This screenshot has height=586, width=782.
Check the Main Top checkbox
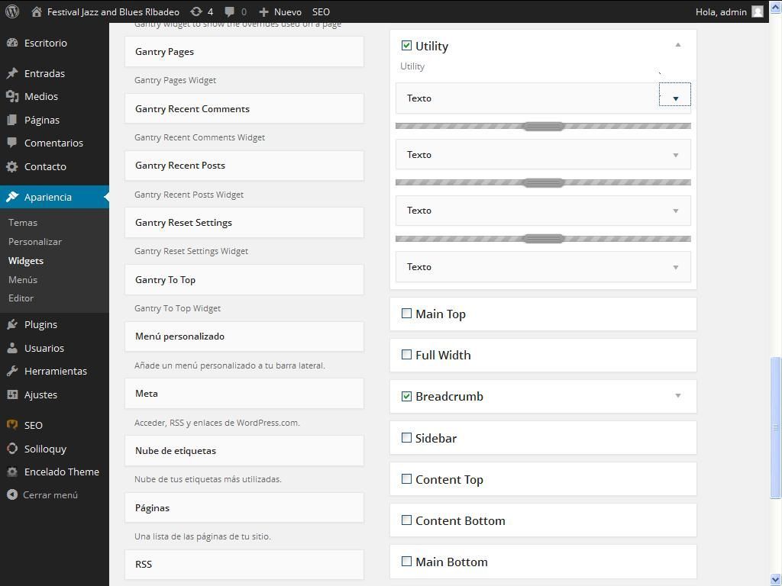click(406, 314)
